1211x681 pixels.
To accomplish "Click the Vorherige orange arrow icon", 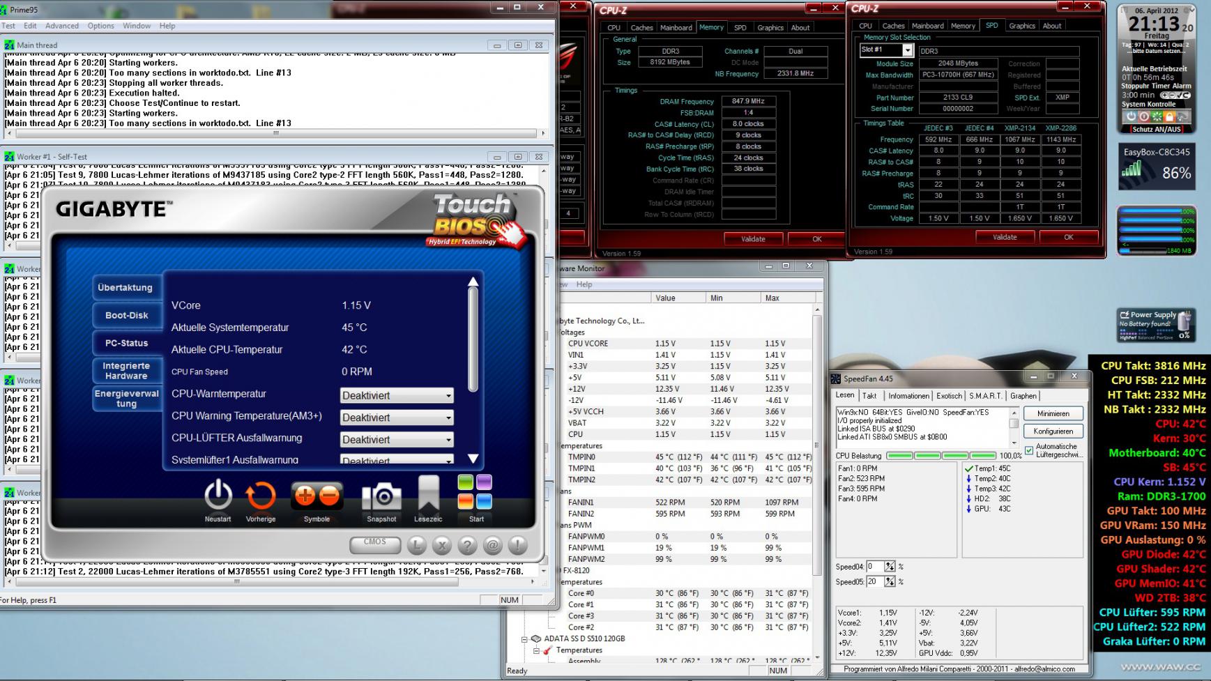I will (260, 496).
